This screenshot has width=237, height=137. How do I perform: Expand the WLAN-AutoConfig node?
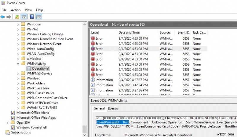coord(18,54)
